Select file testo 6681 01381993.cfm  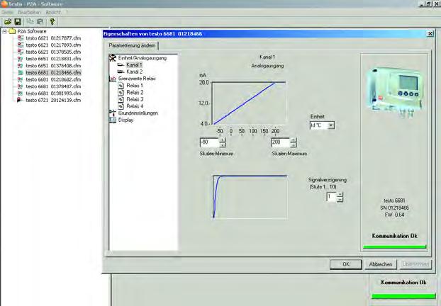(x=53, y=93)
